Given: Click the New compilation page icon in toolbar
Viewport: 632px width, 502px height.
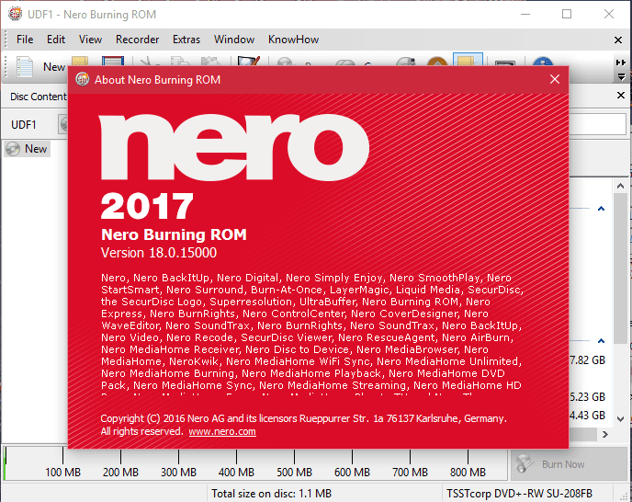Looking at the screenshot, I should pos(25,66).
